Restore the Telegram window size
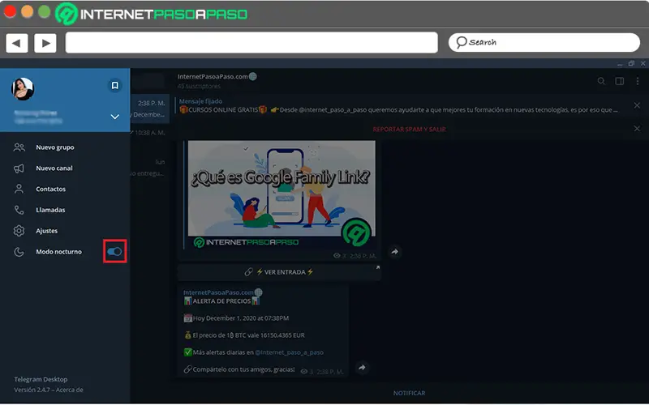The image size is (649, 405). pos(631,63)
